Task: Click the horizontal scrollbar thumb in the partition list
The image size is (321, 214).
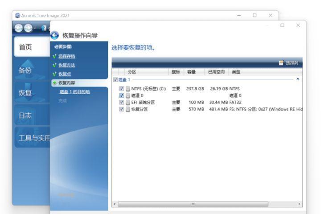Action: coord(193,204)
